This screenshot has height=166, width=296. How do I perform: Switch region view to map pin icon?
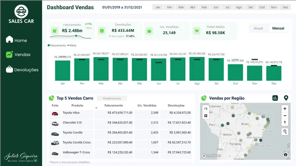[286, 98]
